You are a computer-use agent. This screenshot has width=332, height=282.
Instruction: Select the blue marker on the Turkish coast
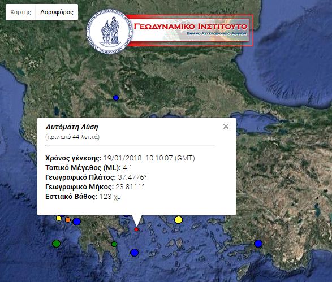[x=258, y=244]
